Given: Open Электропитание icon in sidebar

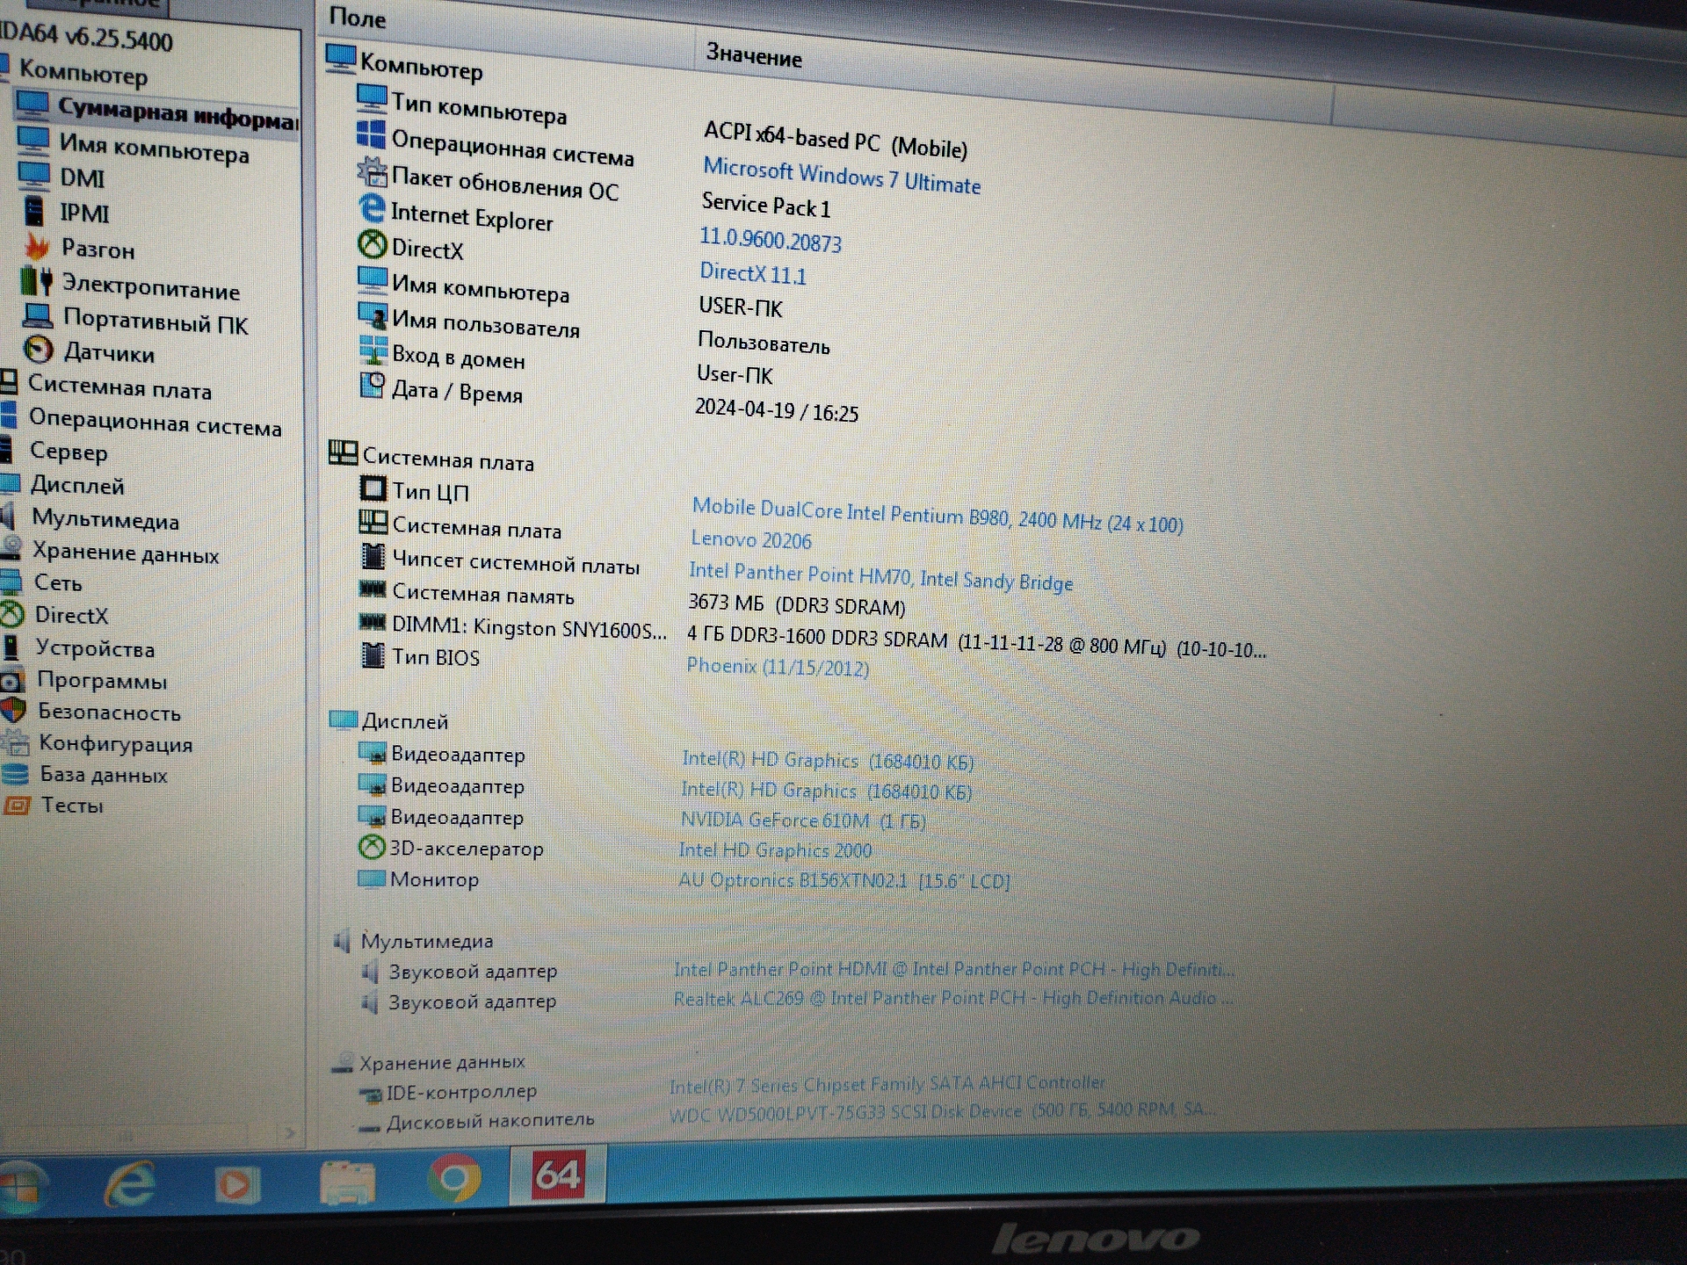Looking at the screenshot, I should [36, 282].
